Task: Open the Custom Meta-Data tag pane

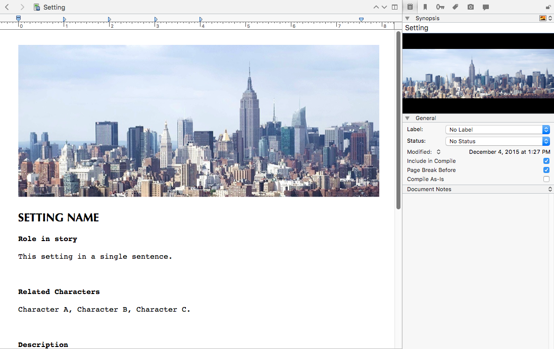Action: pyautogui.click(x=456, y=7)
